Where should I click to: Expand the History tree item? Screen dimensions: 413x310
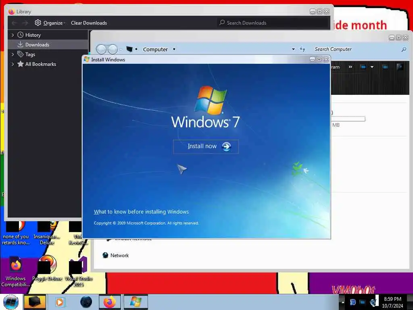[x=13, y=35]
